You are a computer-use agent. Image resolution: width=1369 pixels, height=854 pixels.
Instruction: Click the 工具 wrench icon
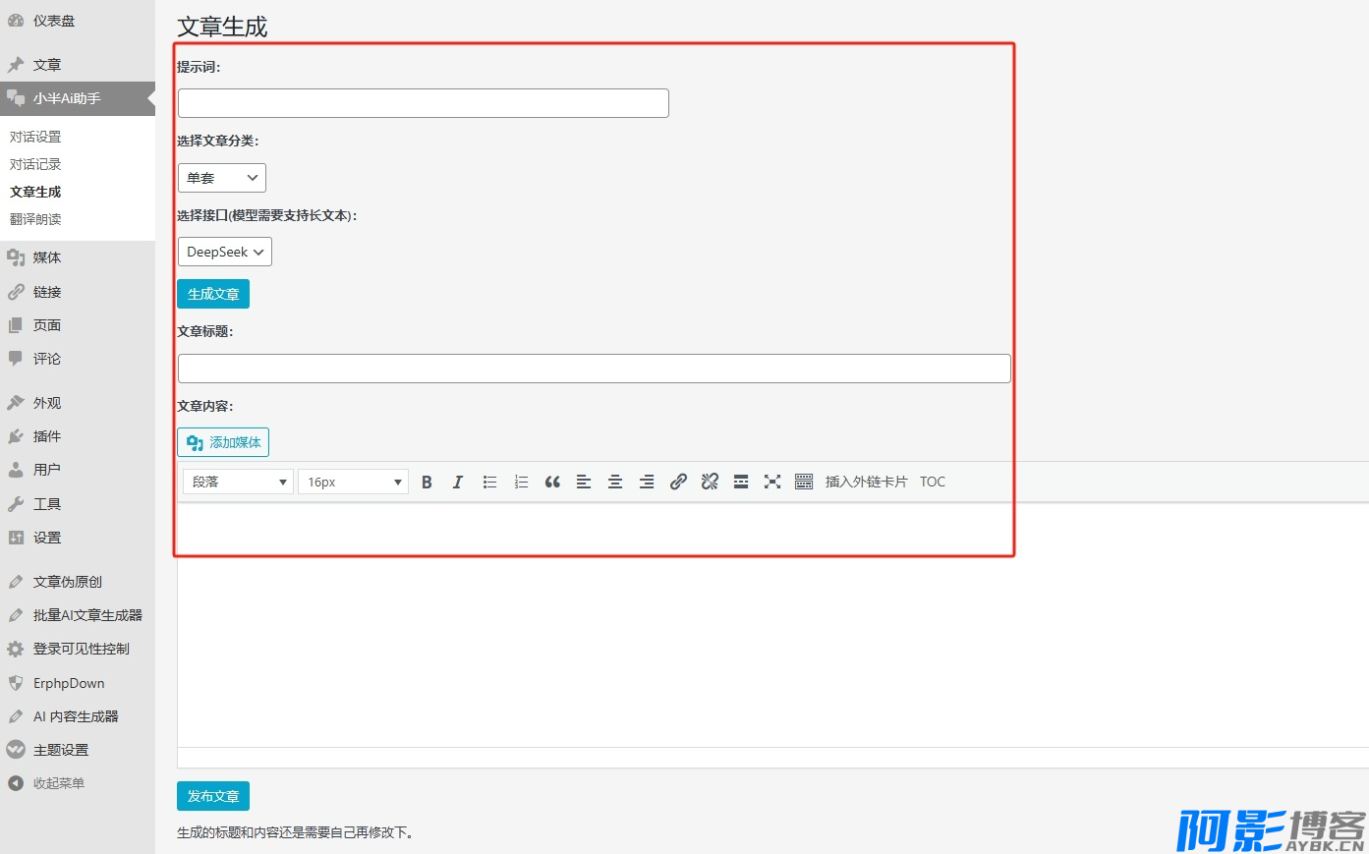click(x=16, y=504)
